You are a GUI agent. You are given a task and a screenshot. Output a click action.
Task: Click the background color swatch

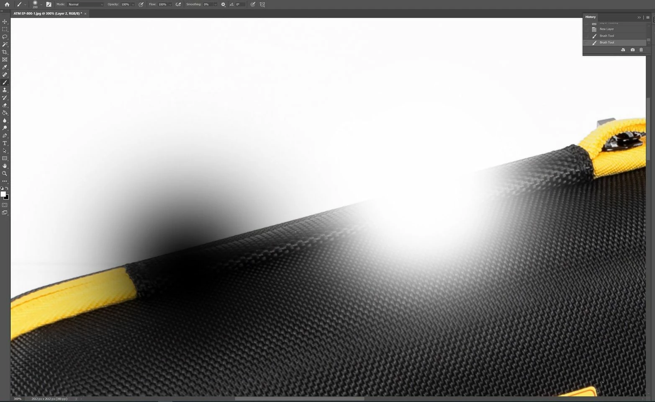click(x=6, y=197)
